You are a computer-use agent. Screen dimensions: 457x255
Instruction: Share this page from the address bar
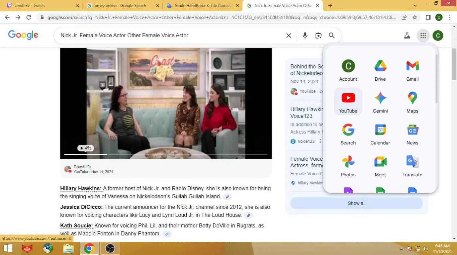[x=404, y=17]
